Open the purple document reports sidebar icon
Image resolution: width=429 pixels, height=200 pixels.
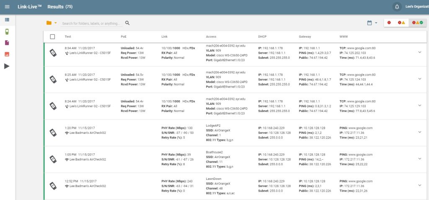coord(7,43)
